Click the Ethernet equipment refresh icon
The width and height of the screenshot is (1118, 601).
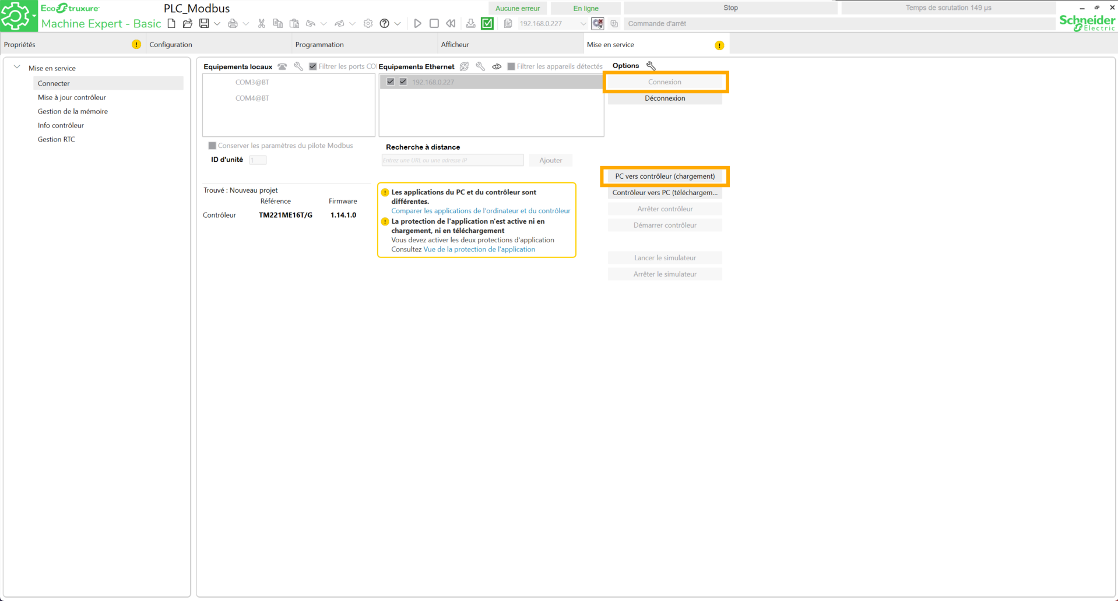[x=464, y=66]
